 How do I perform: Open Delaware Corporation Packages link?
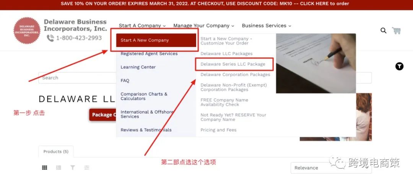(x=235, y=75)
